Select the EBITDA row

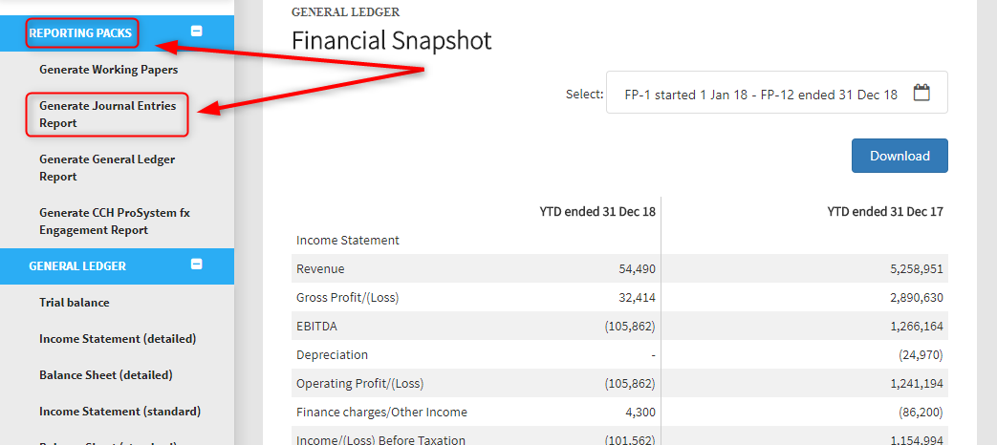pos(619,326)
